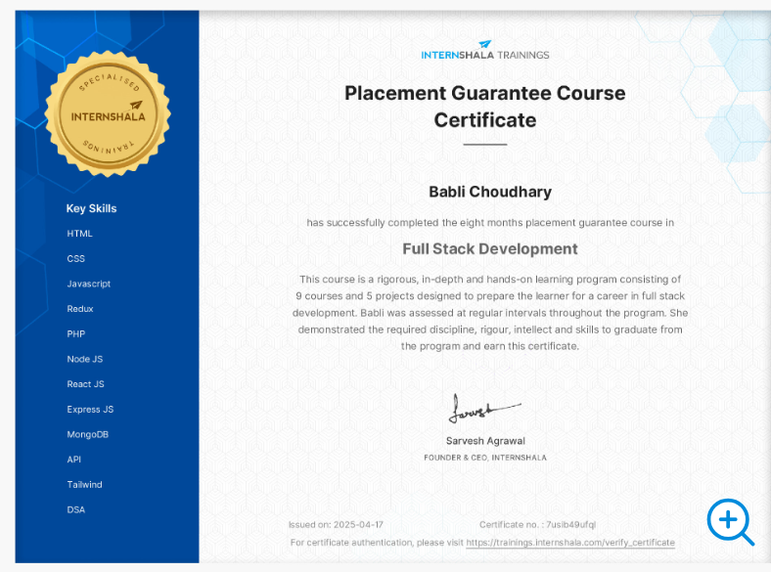Click the Issued on 2025-04-17 date
This screenshot has height=572, width=771.
(336, 524)
